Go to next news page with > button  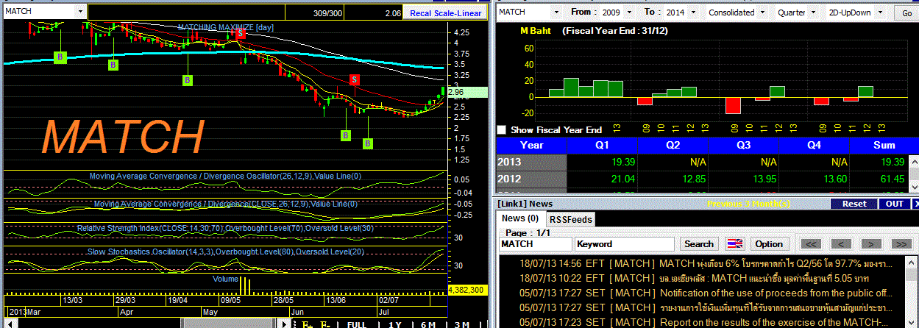pyautogui.click(x=870, y=243)
